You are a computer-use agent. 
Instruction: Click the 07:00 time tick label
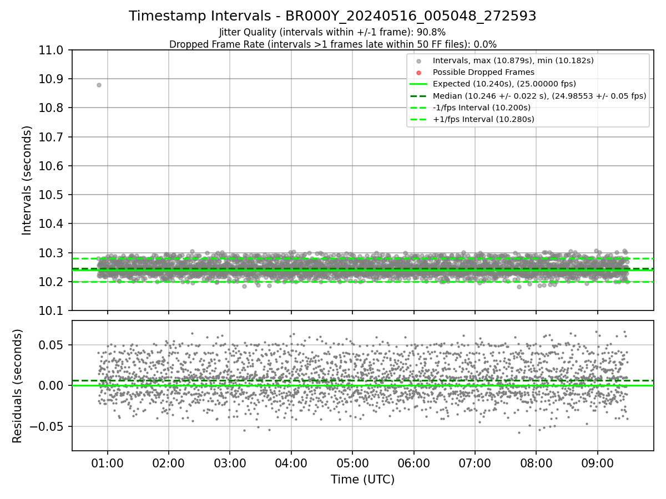click(x=475, y=462)
